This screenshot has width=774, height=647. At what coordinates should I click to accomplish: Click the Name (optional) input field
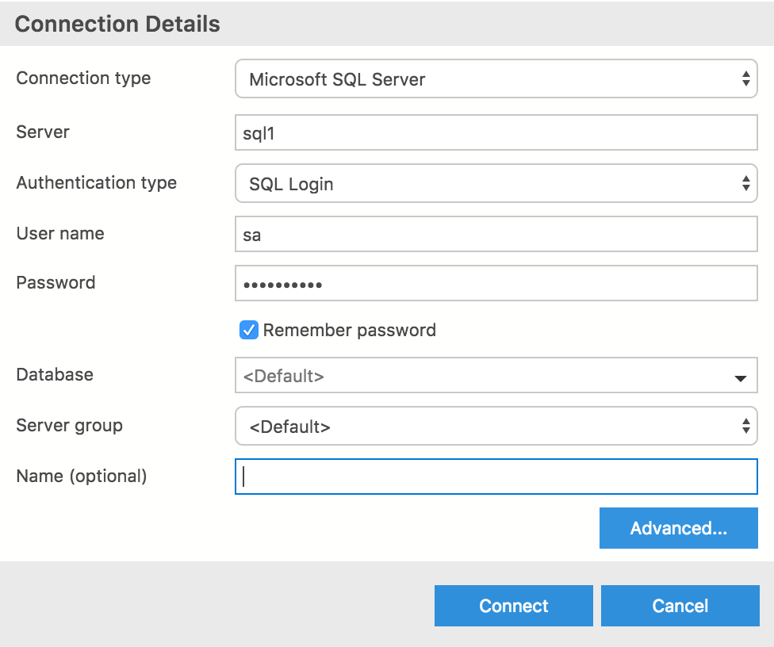(x=496, y=477)
